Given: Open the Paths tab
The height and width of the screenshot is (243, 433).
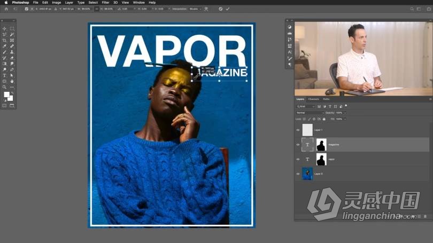Looking at the screenshot, I should (x=326, y=99).
